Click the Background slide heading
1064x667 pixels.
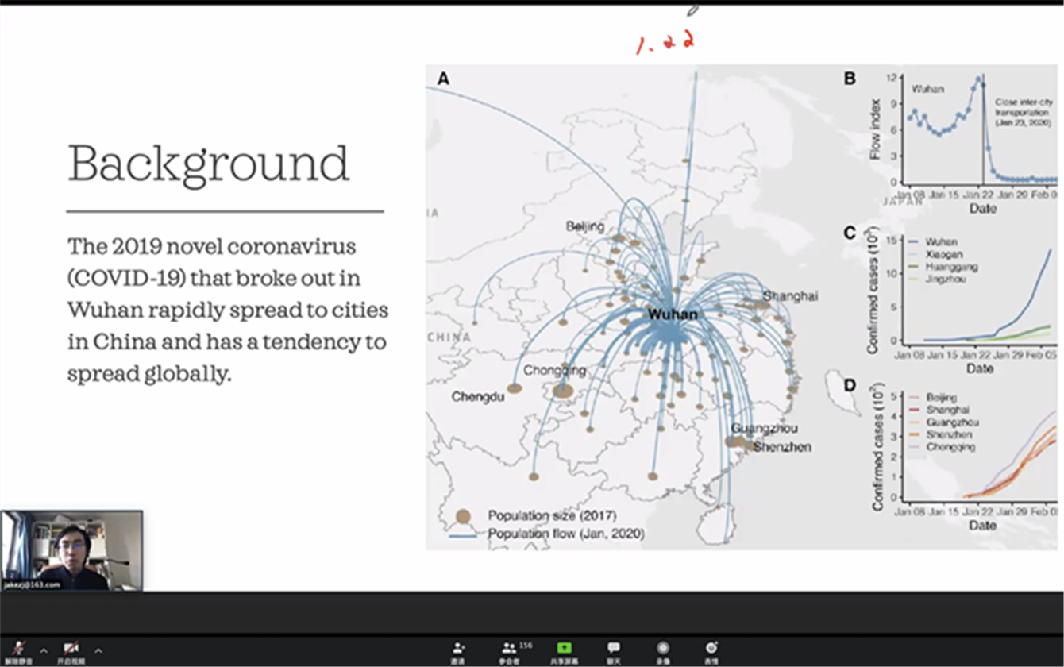(x=209, y=164)
